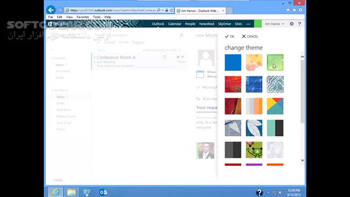The height and width of the screenshot is (197, 350).
Task: Open a new blank browser tab
Action: (230, 10)
